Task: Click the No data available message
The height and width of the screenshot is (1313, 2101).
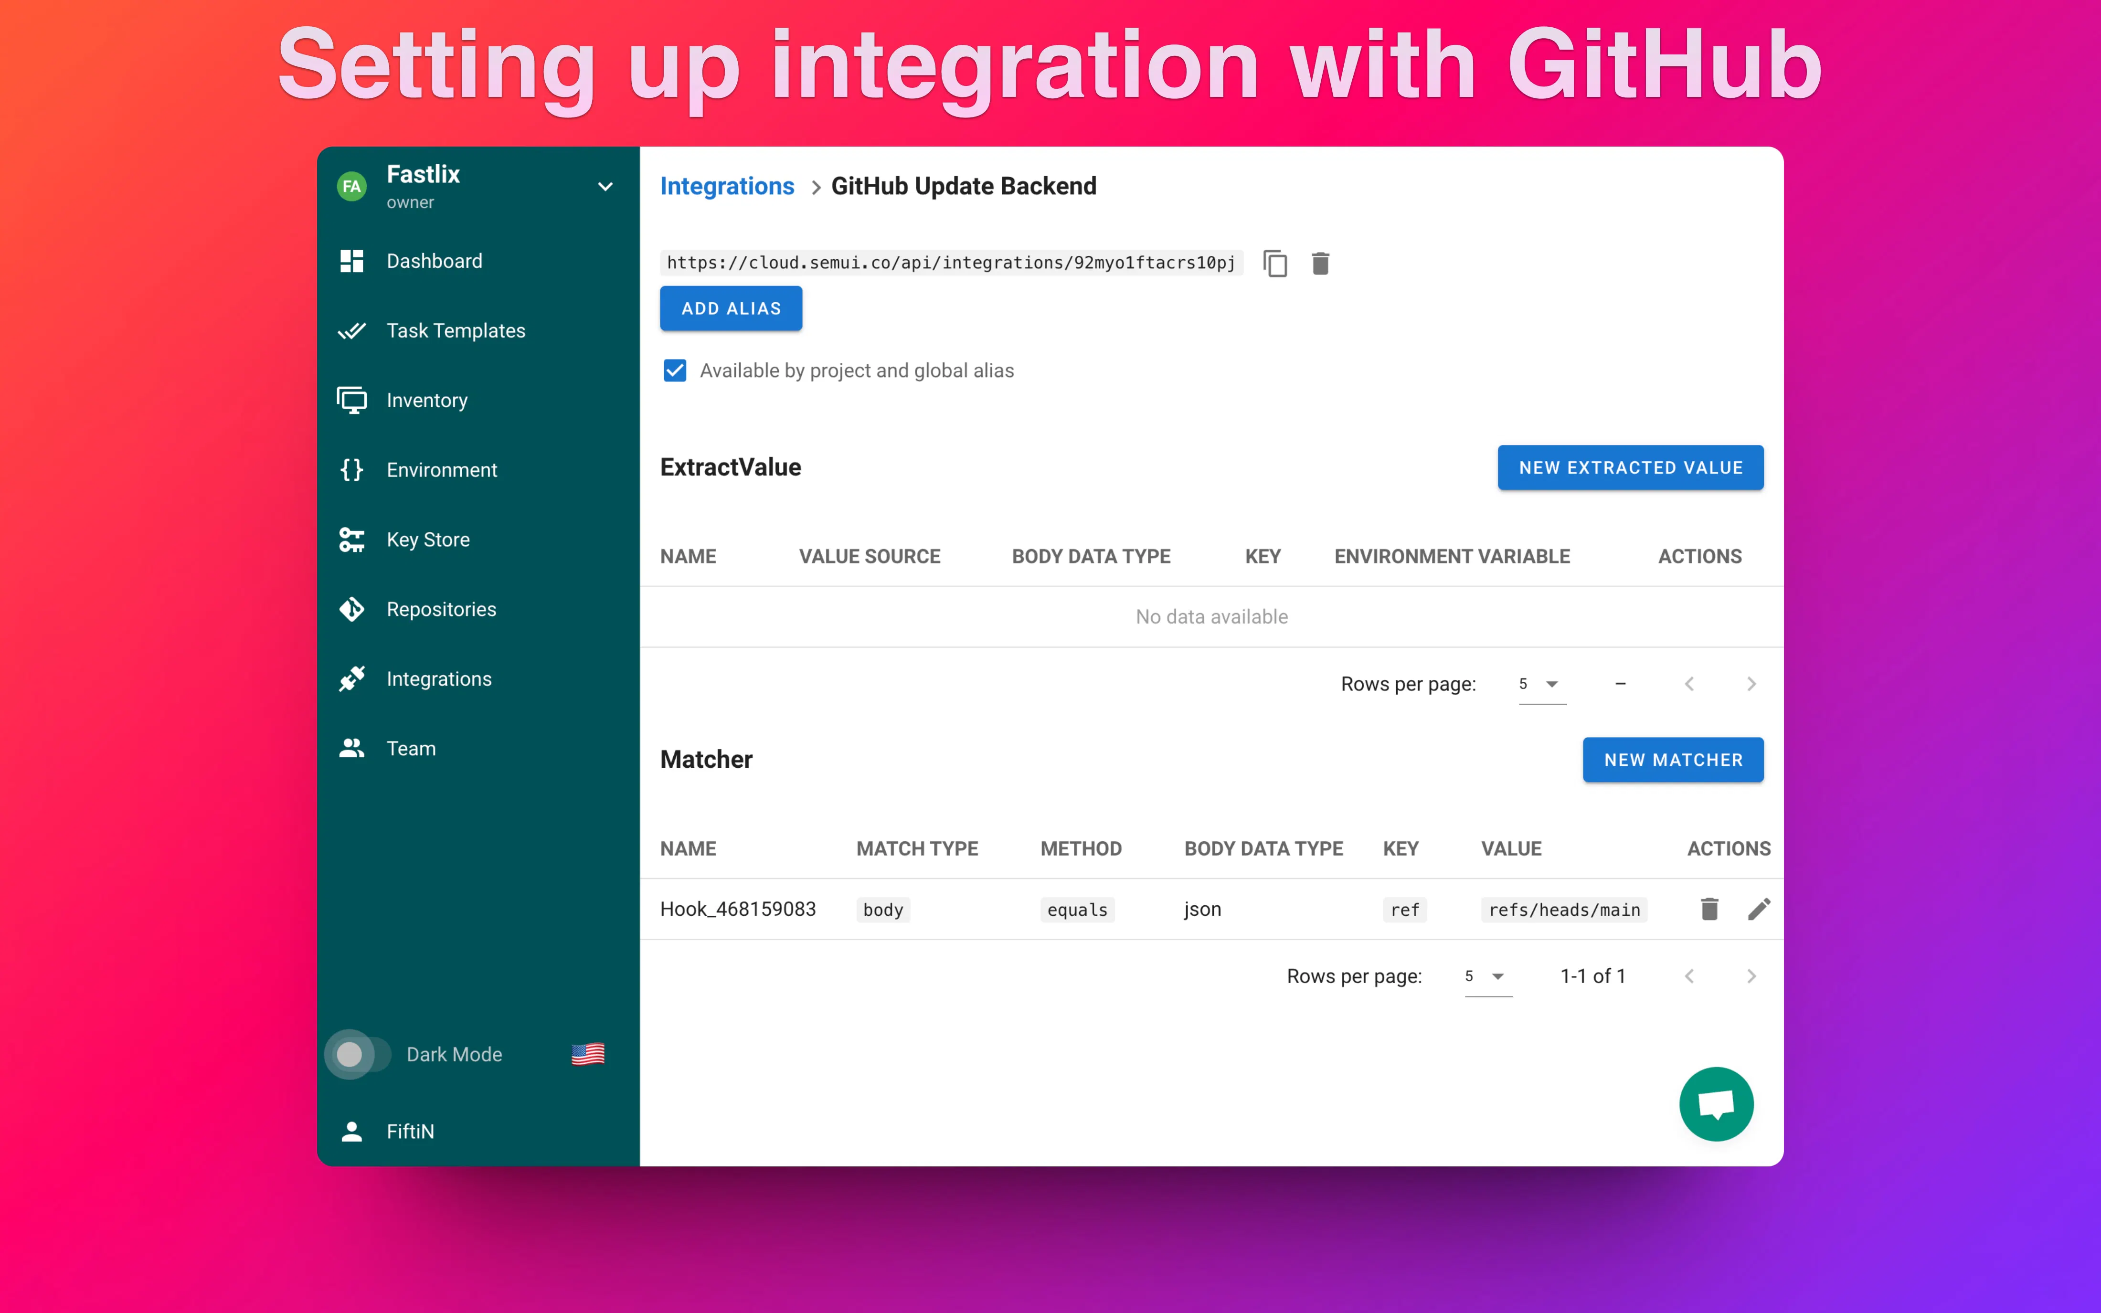Action: tap(1211, 616)
